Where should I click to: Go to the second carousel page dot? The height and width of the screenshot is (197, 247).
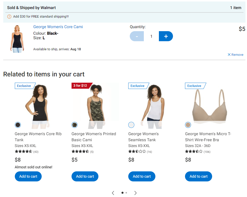[x=126, y=193]
